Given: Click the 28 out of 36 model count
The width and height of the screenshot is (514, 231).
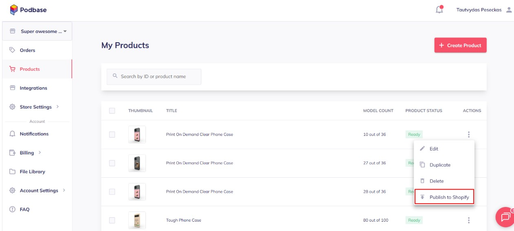Looking at the screenshot, I should coord(374,192).
